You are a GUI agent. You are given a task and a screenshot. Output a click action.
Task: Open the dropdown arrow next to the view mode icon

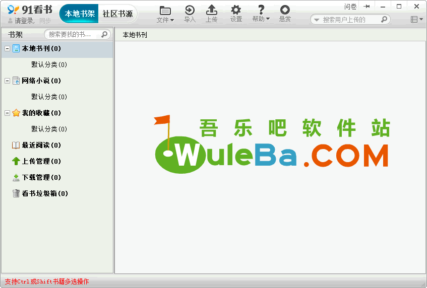click(x=421, y=19)
